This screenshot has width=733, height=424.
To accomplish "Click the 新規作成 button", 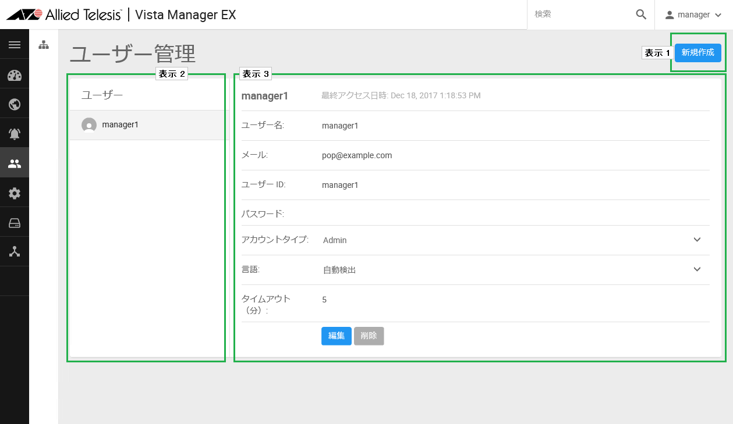I will coord(698,52).
